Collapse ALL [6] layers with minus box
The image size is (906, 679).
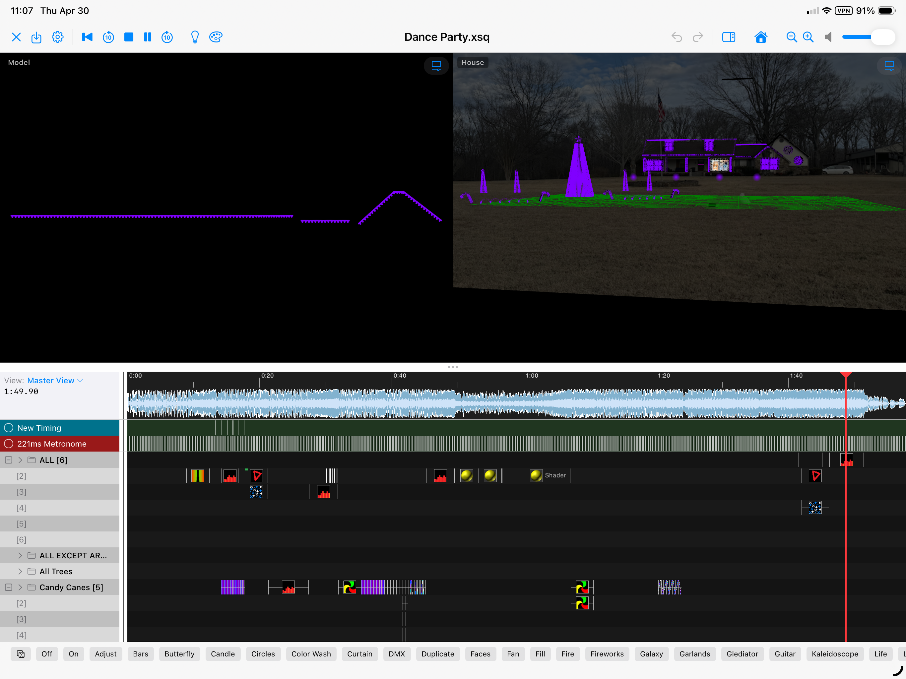[9, 460]
